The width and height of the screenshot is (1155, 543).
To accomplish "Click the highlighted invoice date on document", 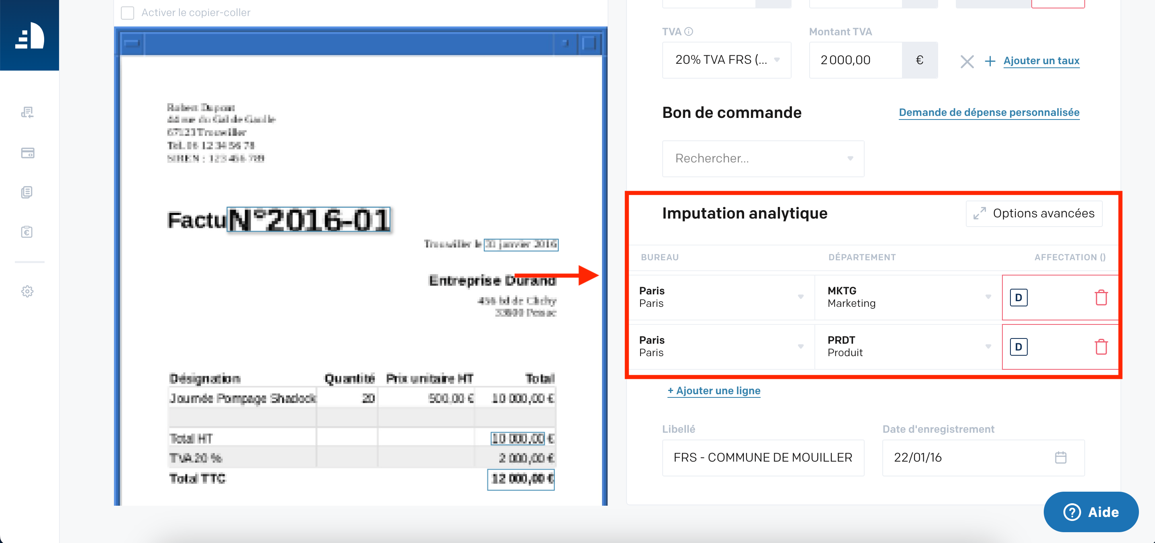I will point(520,244).
